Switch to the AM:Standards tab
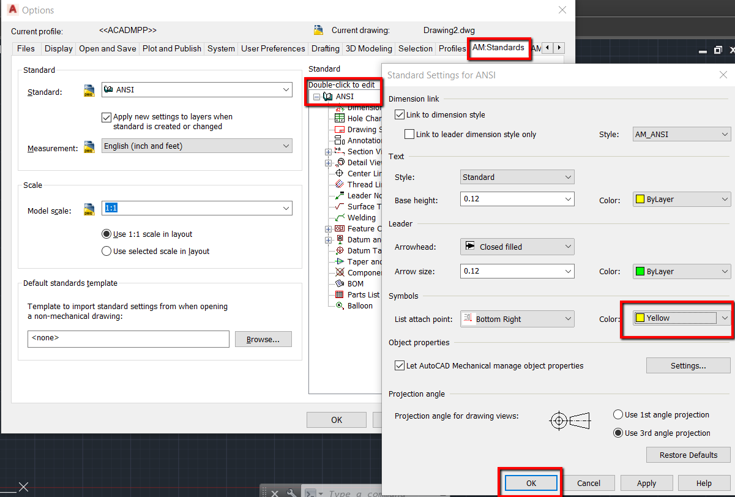The height and width of the screenshot is (497, 735). pyautogui.click(x=499, y=48)
